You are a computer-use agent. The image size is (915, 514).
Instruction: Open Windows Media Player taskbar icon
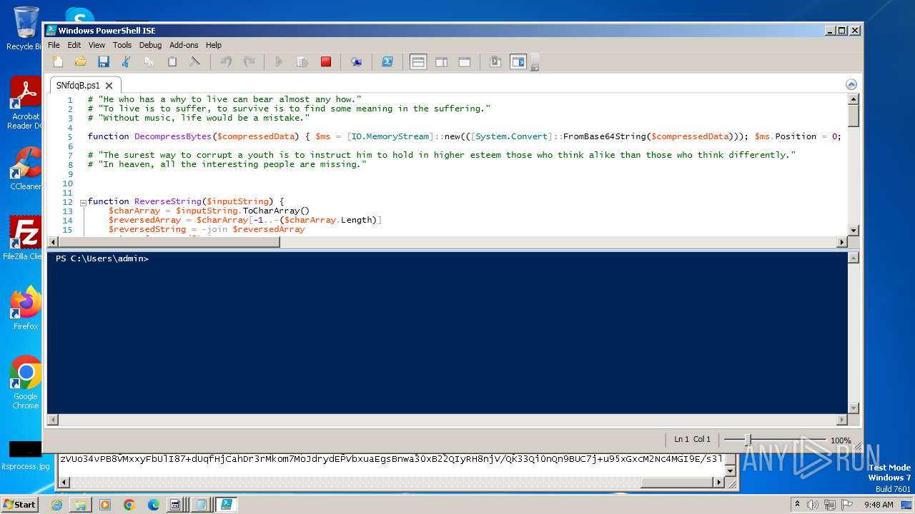coord(105,505)
